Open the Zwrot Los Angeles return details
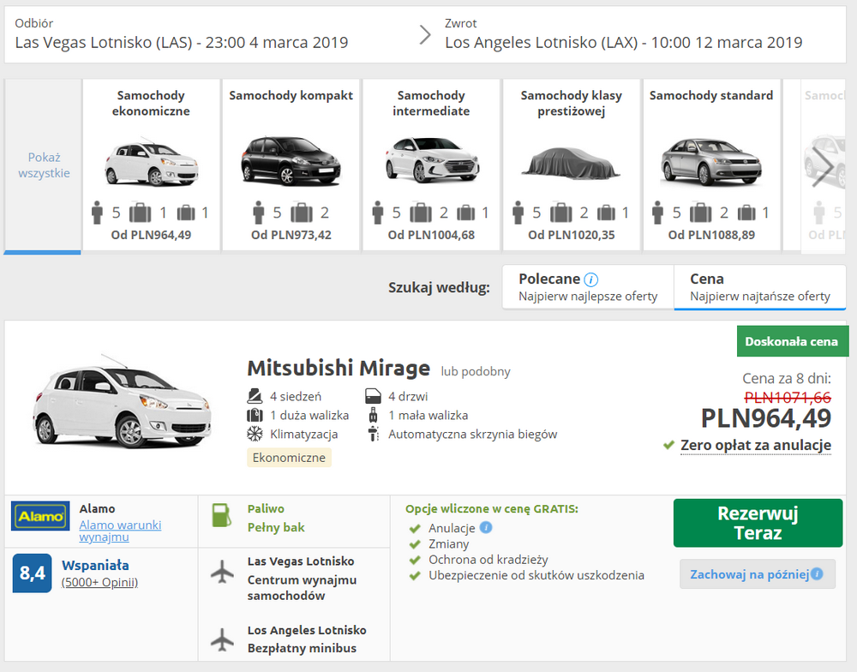The width and height of the screenshot is (857, 672). click(x=623, y=34)
